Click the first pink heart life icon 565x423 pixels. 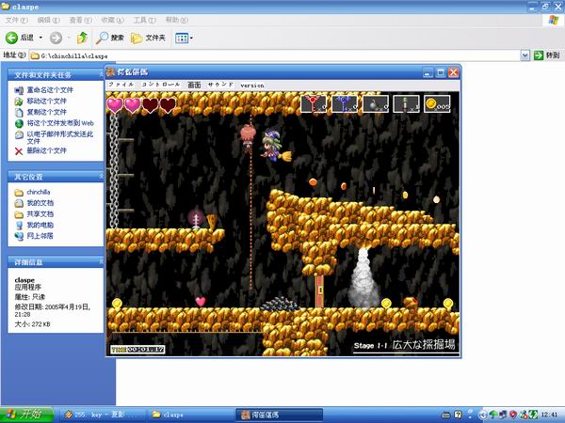[x=115, y=105]
